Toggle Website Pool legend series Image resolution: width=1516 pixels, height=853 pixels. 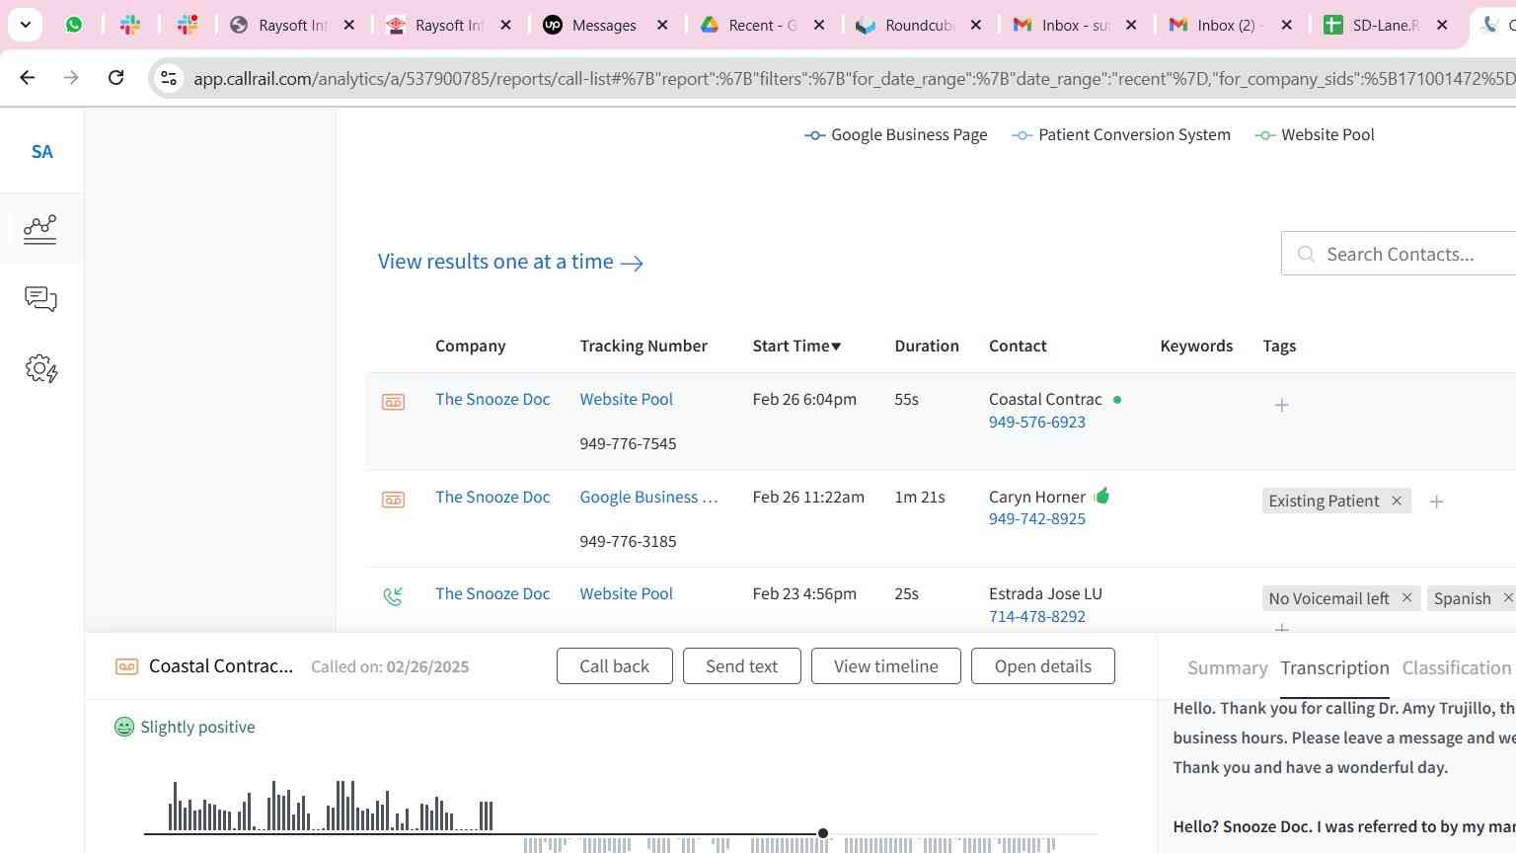[1315, 135]
